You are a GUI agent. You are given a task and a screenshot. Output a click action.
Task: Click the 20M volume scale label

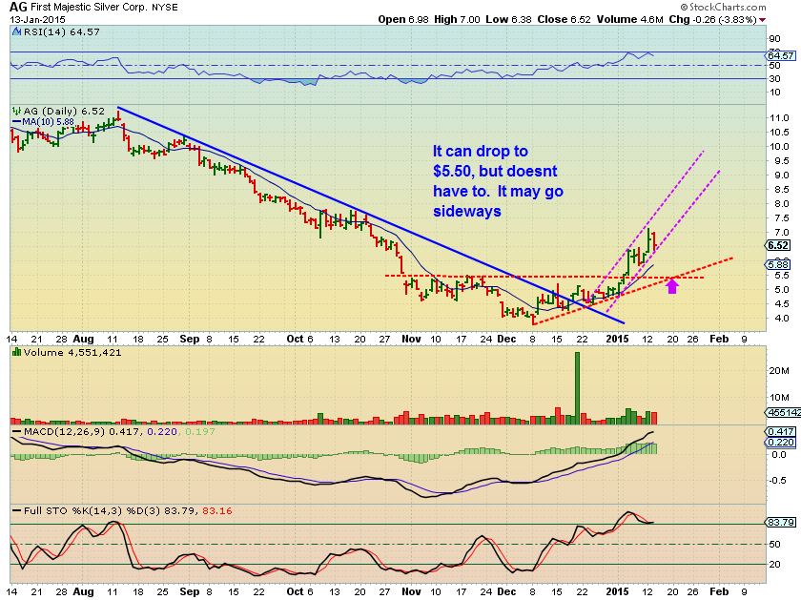tap(778, 370)
